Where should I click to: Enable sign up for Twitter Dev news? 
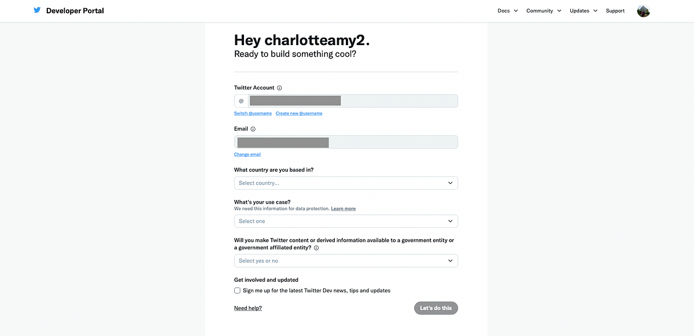(237, 290)
